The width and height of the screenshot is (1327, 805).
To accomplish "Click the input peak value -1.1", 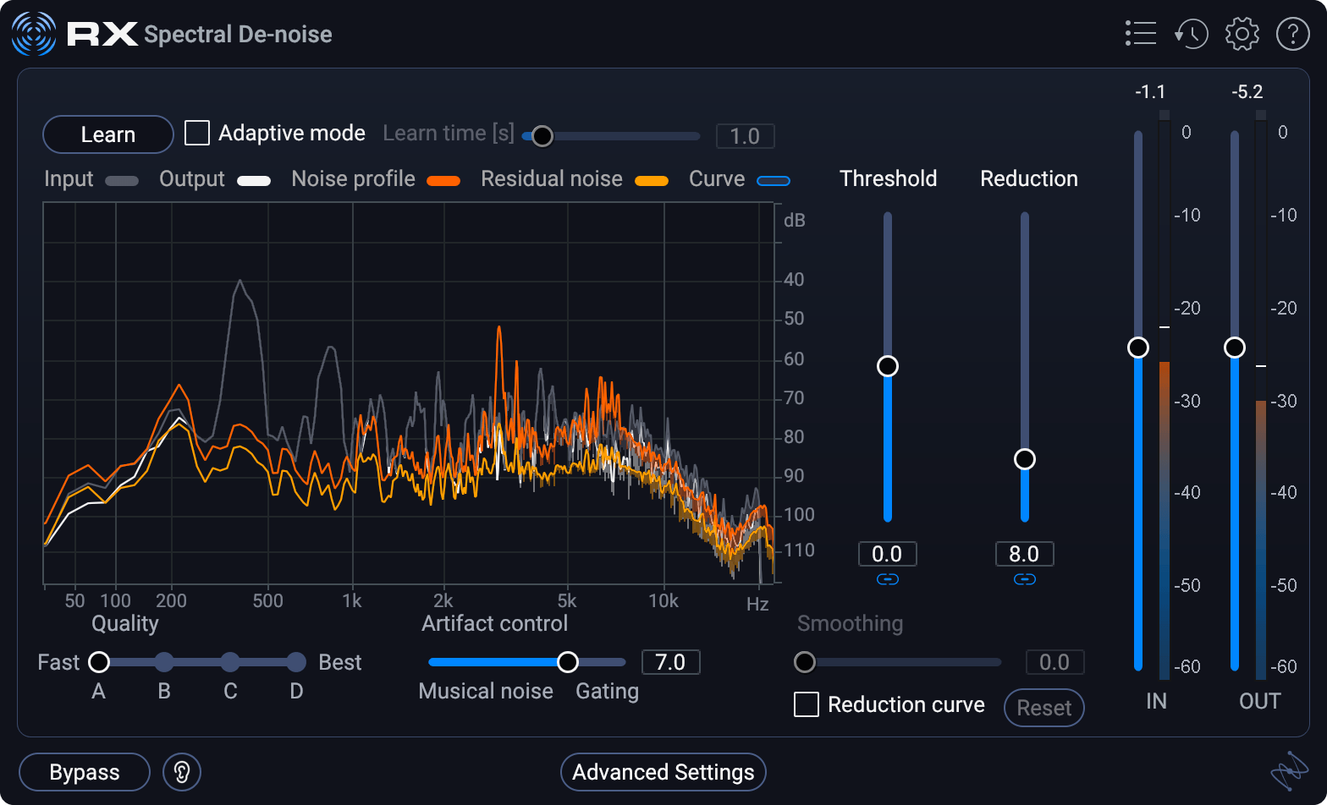I will 1150,91.
